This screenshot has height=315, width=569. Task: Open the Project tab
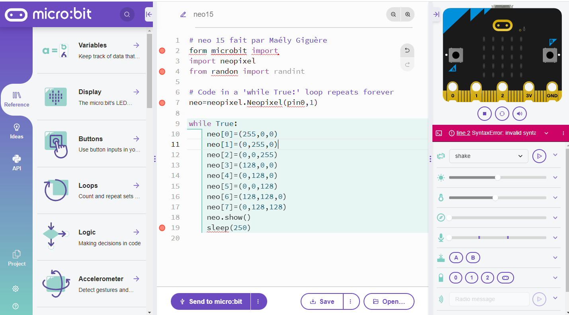pos(17,258)
